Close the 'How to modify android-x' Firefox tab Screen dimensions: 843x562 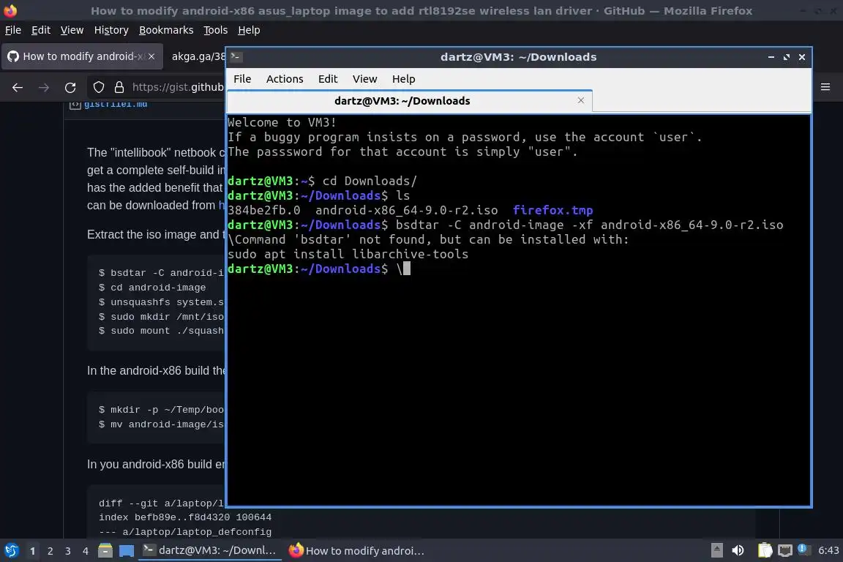[x=151, y=56]
